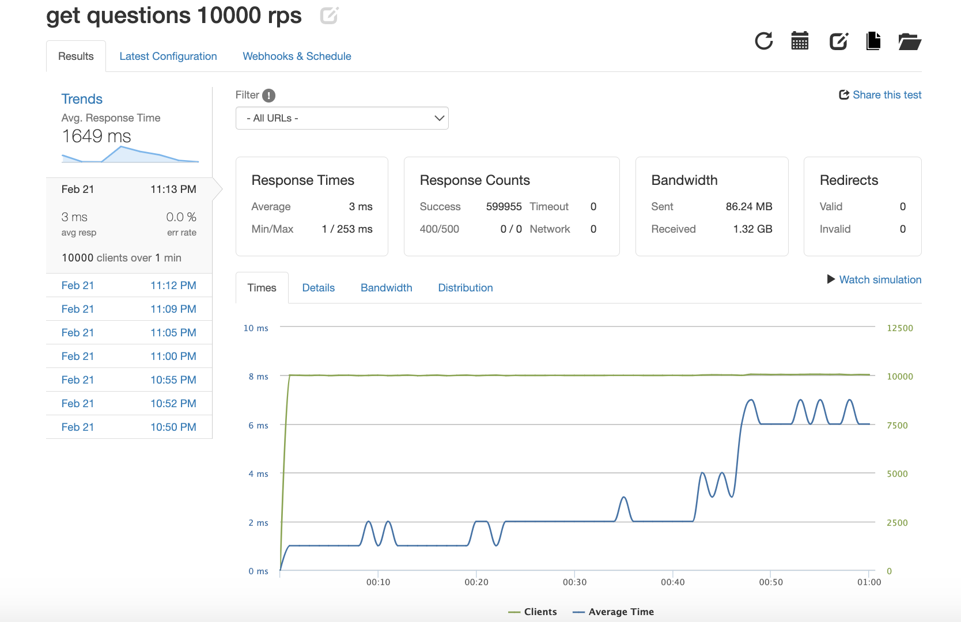961x622 pixels.
Task: Open the Feb 21 10:55 PM run
Action: pyautogui.click(x=129, y=380)
